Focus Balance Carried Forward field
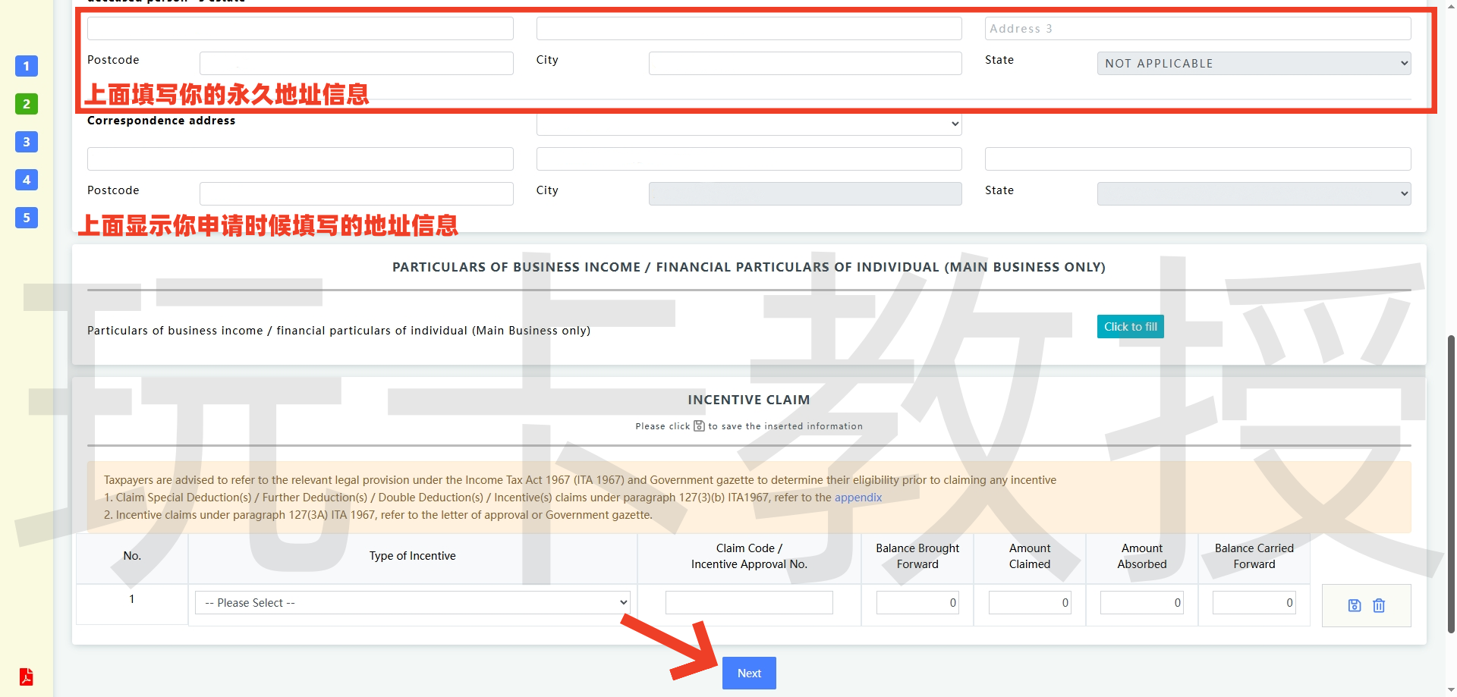Image resolution: width=1457 pixels, height=697 pixels. pyautogui.click(x=1254, y=603)
